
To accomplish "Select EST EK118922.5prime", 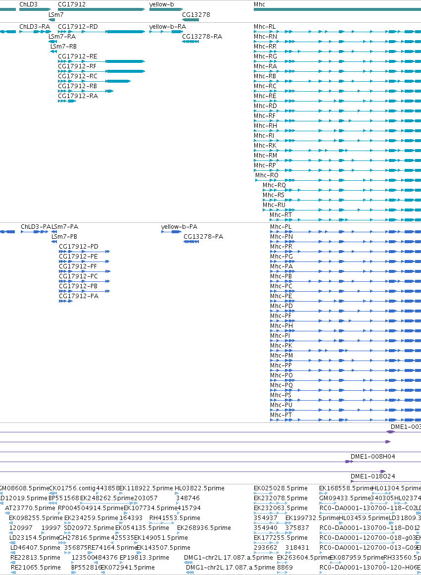I will pyautogui.click(x=146, y=488).
